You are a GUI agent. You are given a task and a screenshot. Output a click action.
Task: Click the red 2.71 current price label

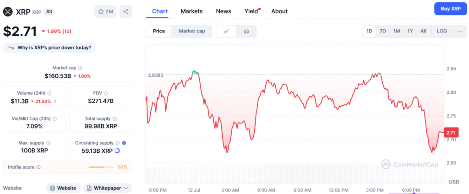tap(451, 133)
